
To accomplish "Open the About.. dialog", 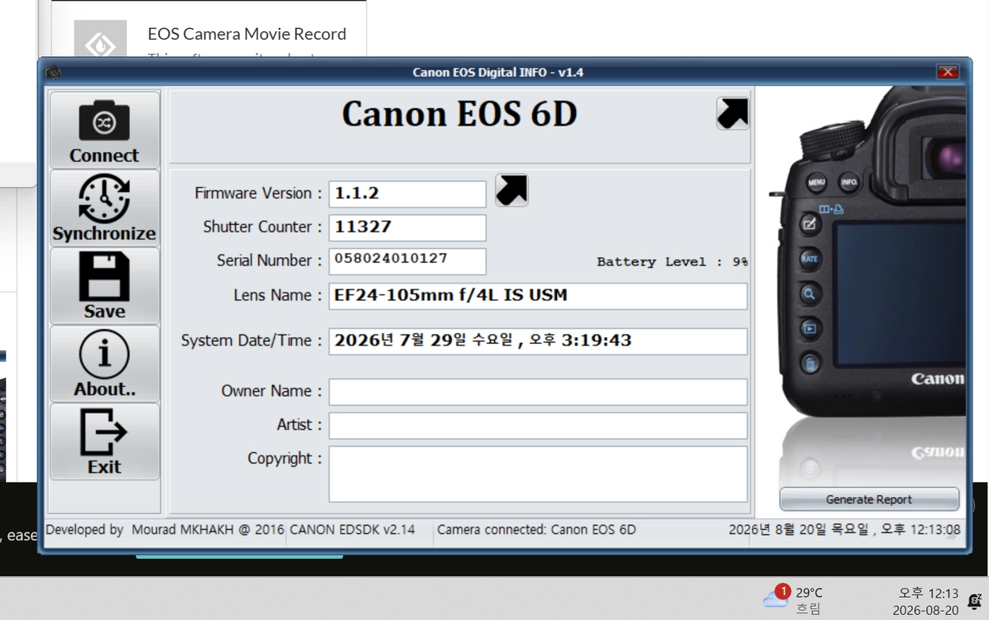I will (x=105, y=364).
